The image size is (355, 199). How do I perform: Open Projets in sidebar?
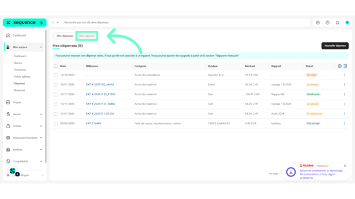(17, 102)
